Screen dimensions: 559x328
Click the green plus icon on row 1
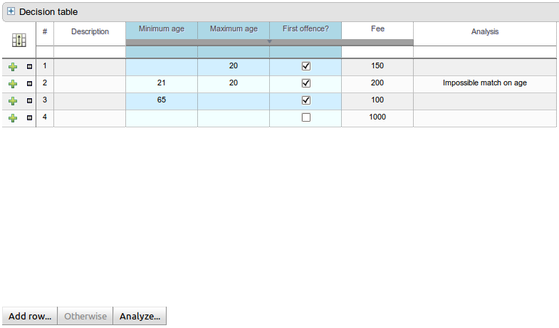pos(13,67)
